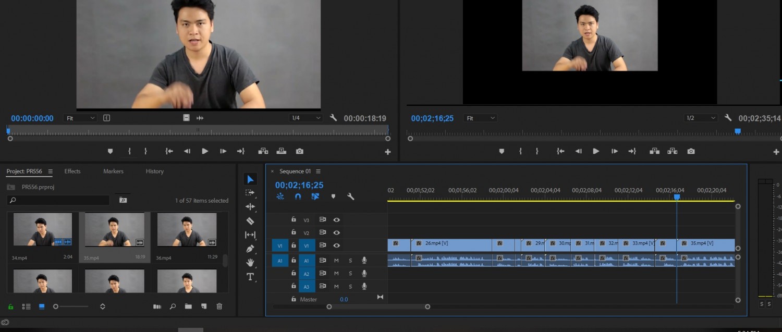Choose the Ripple Edit tool
This screenshot has height=332, width=782.
click(x=250, y=207)
